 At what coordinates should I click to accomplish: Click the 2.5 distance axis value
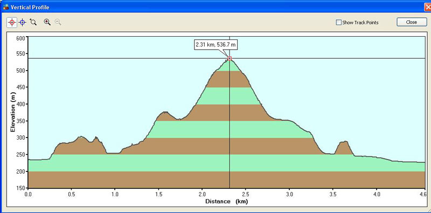click(246, 194)
